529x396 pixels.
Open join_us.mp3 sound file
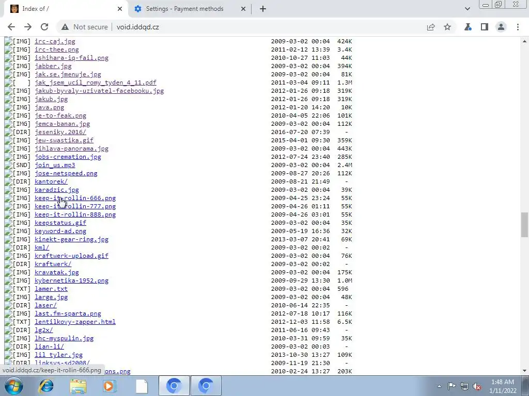tap(55, 165)
